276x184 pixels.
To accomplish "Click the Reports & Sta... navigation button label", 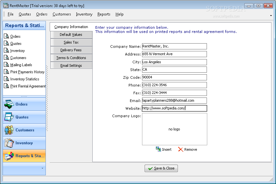I will (x=30, y=156).
